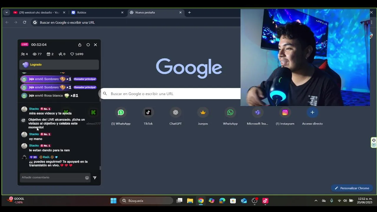377x212 pixels.
Task: Open the OBS taskbar icon
Action: click(x=255, y=201)
